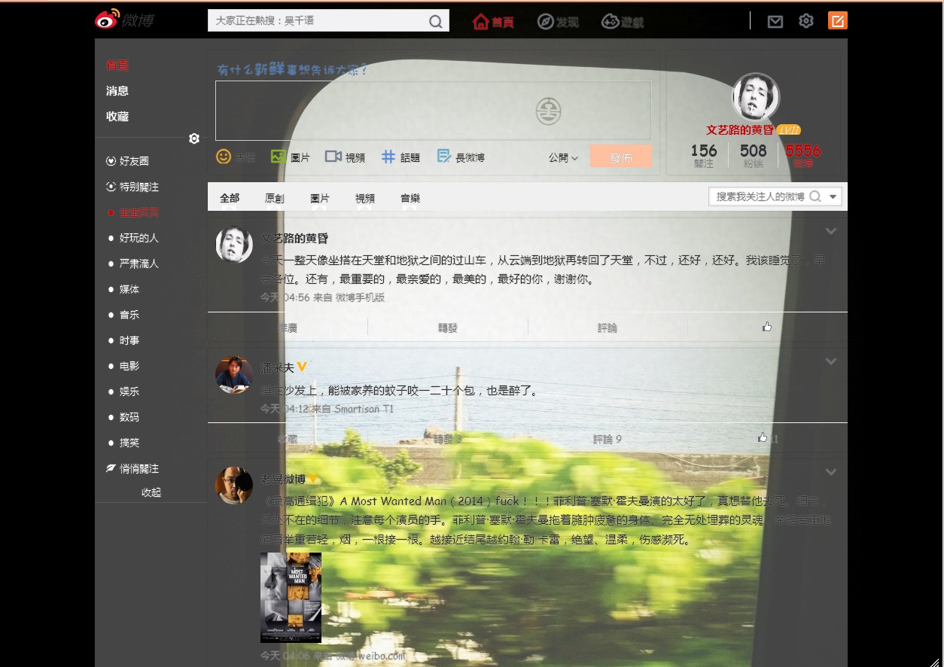Click 老晃微博 avatar in feed
Viewport: 944px width, 667px height.
(x=234, y=486)
